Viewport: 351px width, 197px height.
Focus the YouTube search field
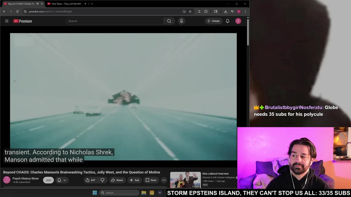pyautogui.click(x=114, y=21)
